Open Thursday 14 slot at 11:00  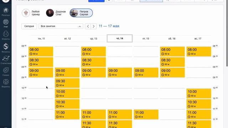(120, 114)
